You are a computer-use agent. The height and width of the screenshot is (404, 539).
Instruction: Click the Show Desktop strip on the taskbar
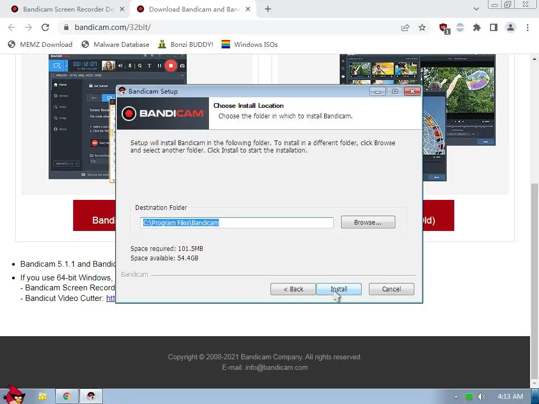(535, 397)
